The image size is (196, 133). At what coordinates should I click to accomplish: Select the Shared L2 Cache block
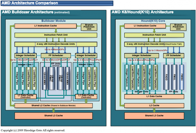pyautogui.click(x=54, y=106)
